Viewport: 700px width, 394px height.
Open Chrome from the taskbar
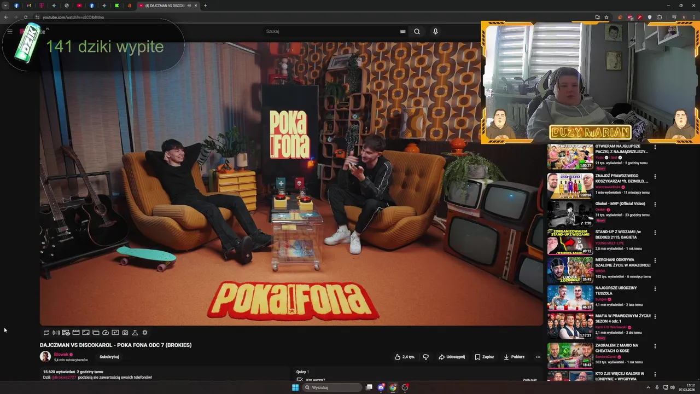point(393,387)
